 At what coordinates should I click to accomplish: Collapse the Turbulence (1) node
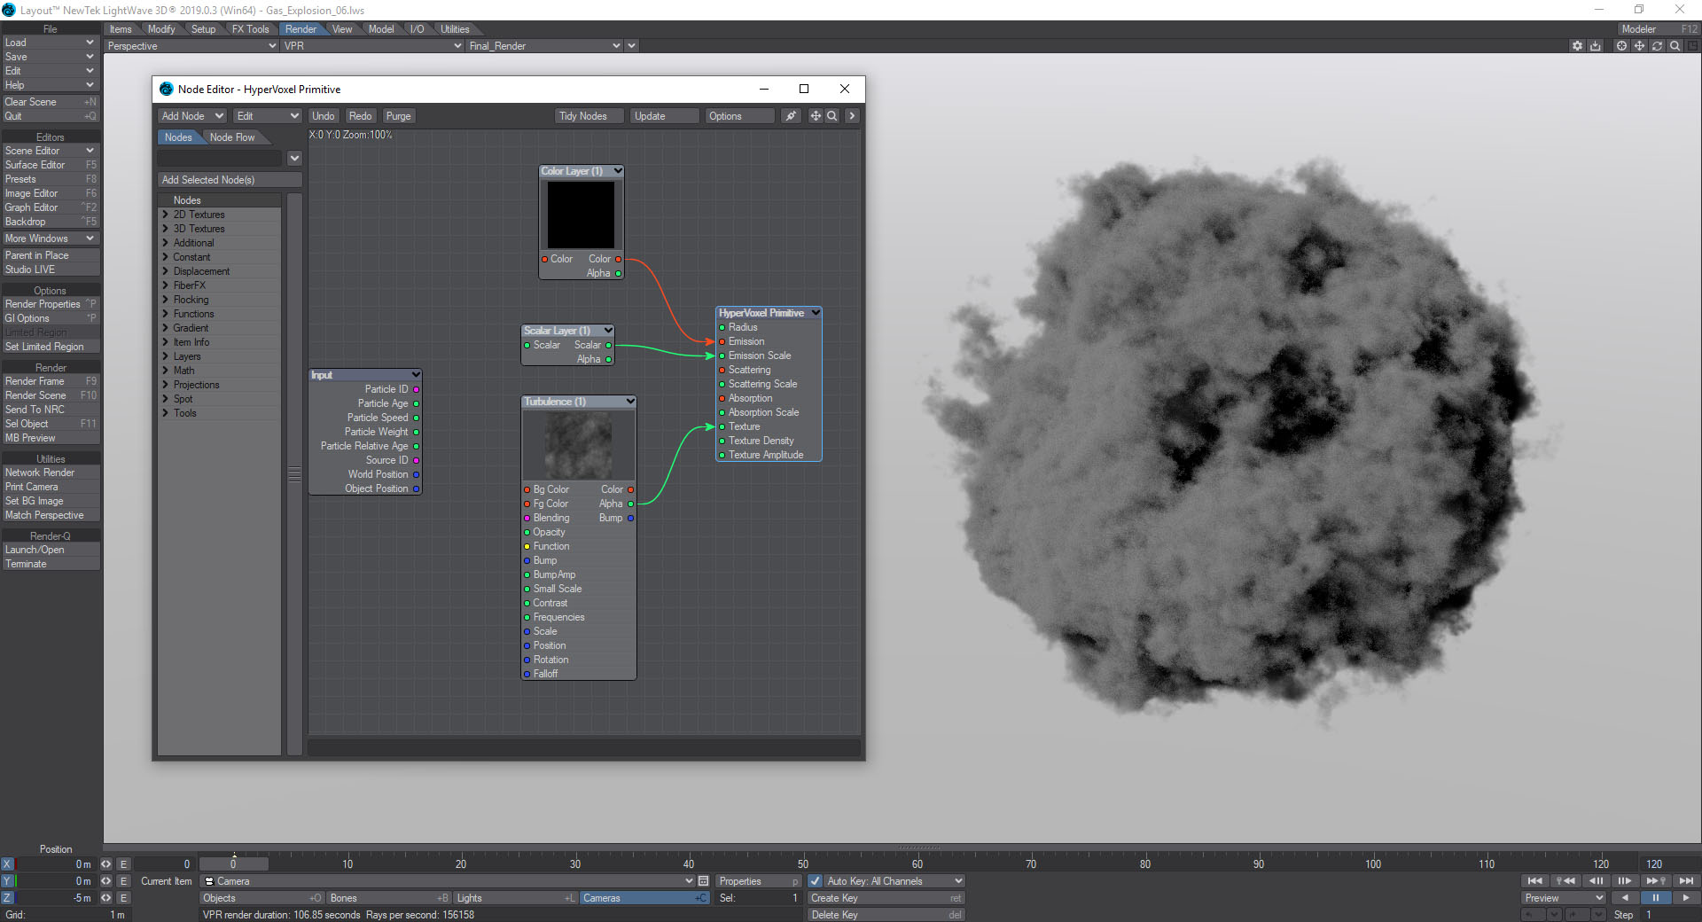(x=629, y=402)
